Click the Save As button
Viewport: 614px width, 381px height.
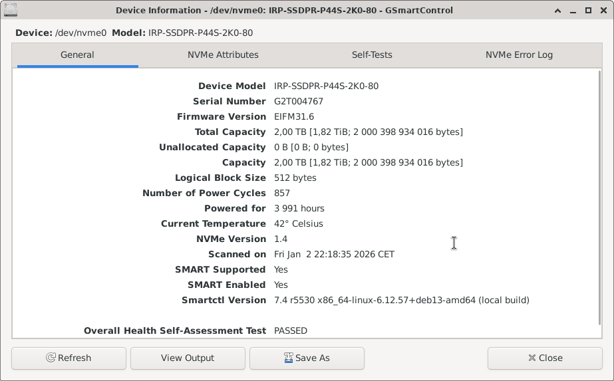pos(307,358)
